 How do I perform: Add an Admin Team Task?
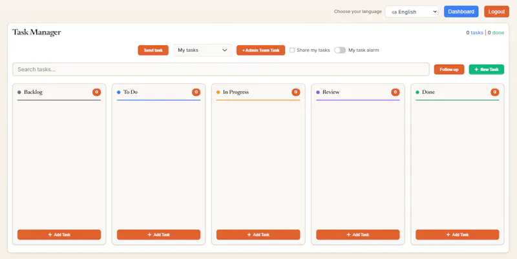coord(260,50)
